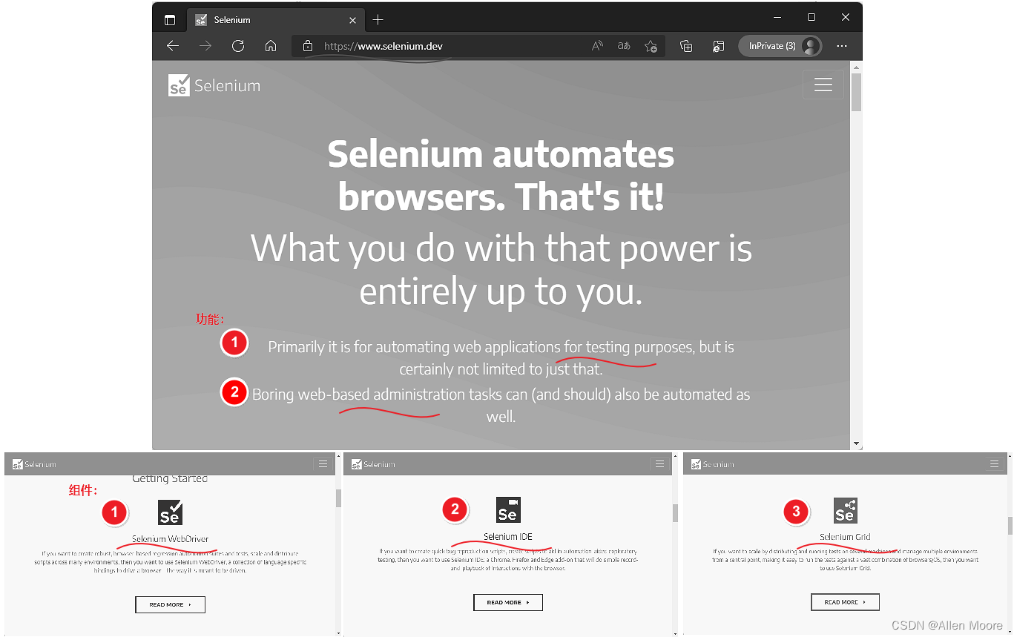Open the hamburger menu on main page
This screenshot has width=1014, height=637.
(x=823, y=85)
